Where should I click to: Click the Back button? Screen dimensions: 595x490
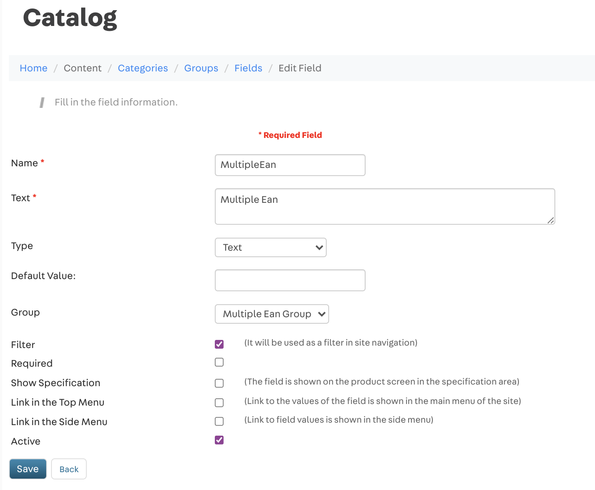pyautogui.click(x=69, y=469)
